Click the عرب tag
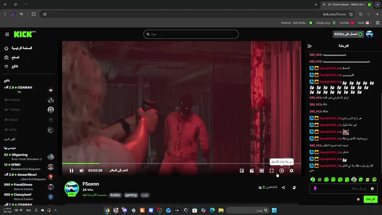Screen dimensions: 382x215 (145, 195)
